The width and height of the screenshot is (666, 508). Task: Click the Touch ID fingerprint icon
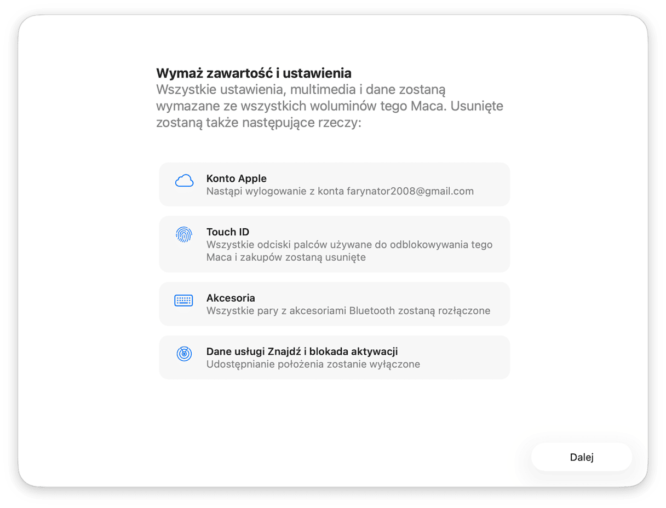click(x=184, y=235)
